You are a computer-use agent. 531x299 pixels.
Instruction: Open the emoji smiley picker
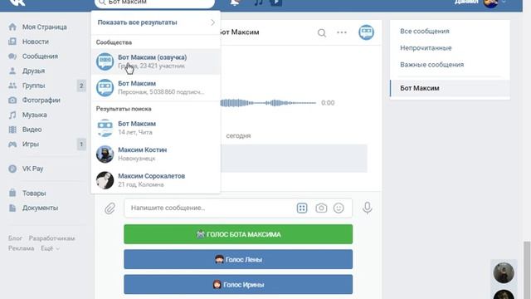click(339, 208)
